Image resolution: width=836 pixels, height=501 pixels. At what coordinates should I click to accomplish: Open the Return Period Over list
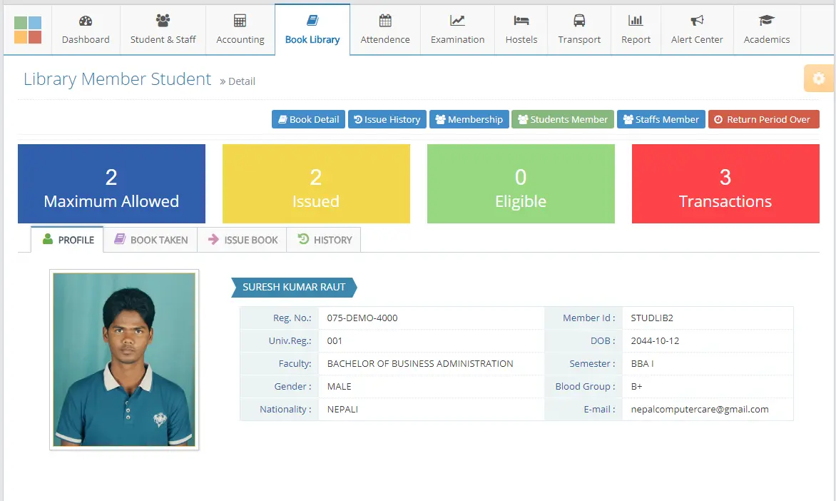click(x=763, y=119)
